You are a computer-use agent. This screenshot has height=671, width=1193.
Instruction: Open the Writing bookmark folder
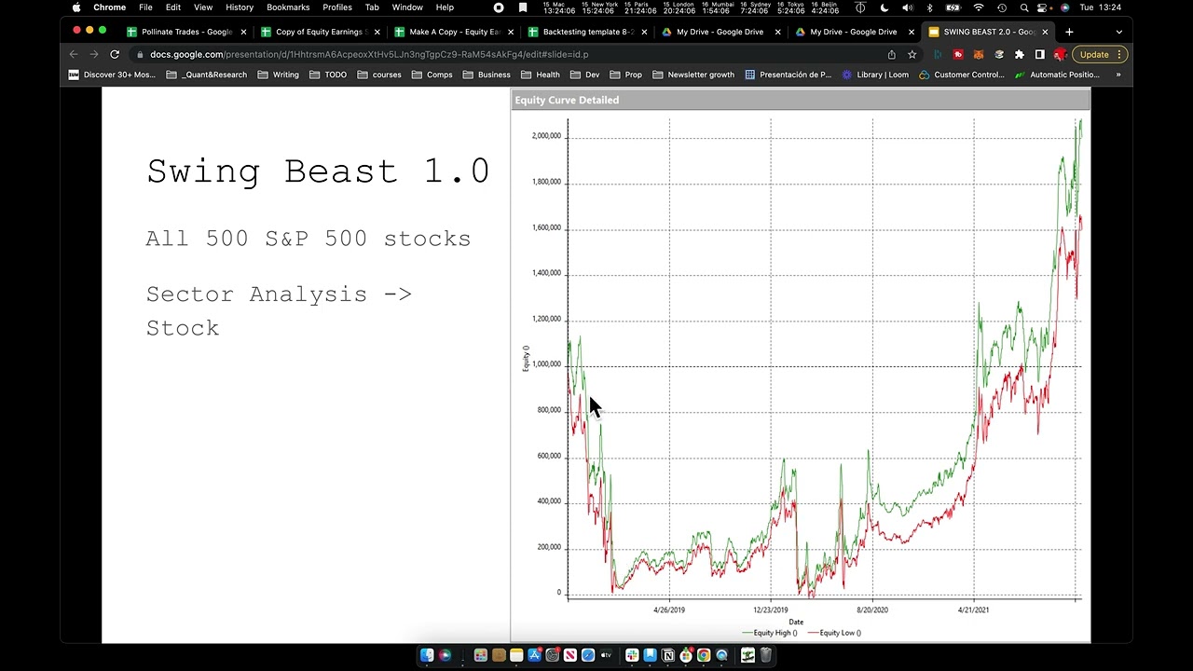[x=278, y=75]
